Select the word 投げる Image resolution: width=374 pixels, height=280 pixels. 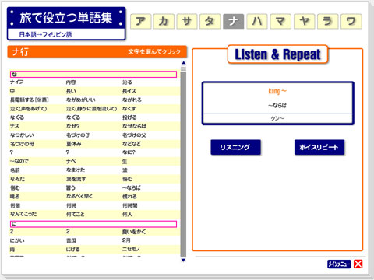[129, 117]
